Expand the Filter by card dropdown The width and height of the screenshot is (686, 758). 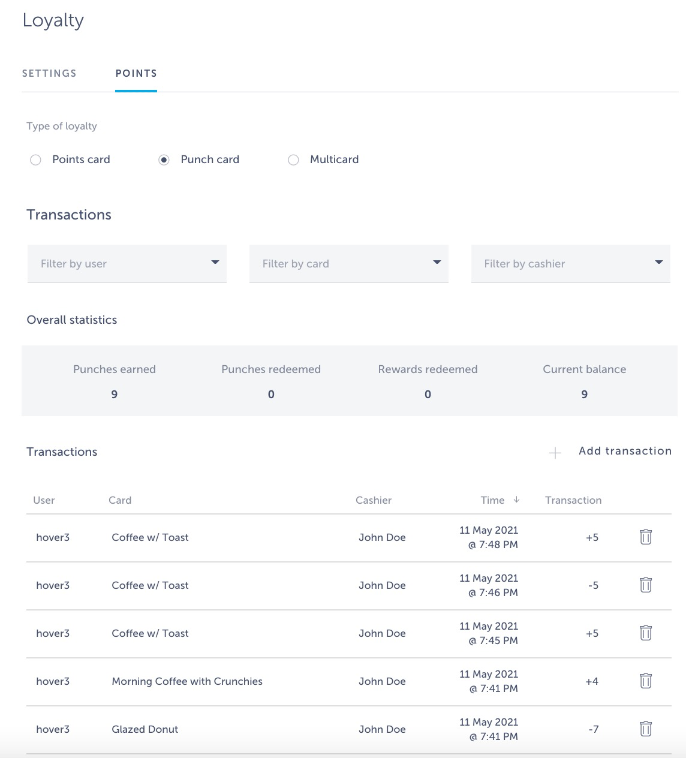click(349, 264)
